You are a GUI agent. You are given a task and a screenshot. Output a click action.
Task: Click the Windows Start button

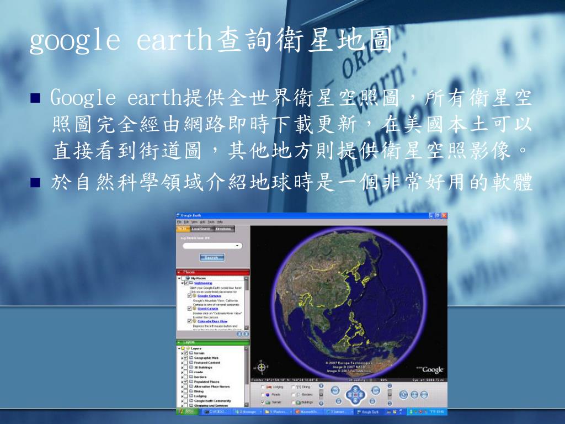point(188,411)
